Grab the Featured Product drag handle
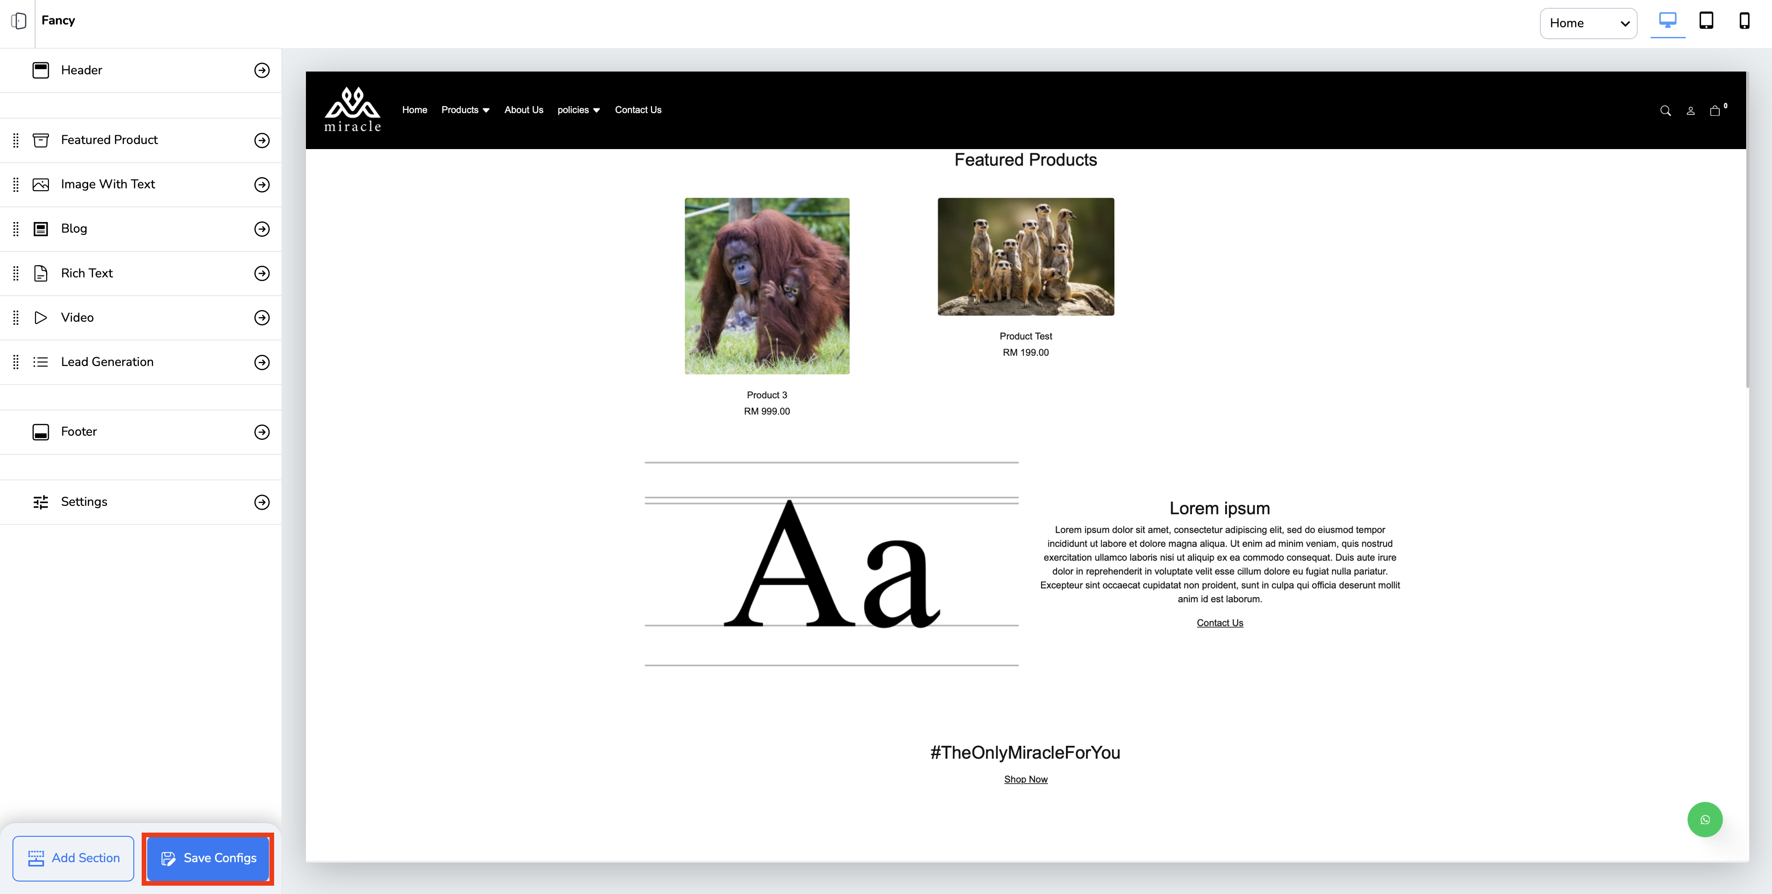 [16, 140]
